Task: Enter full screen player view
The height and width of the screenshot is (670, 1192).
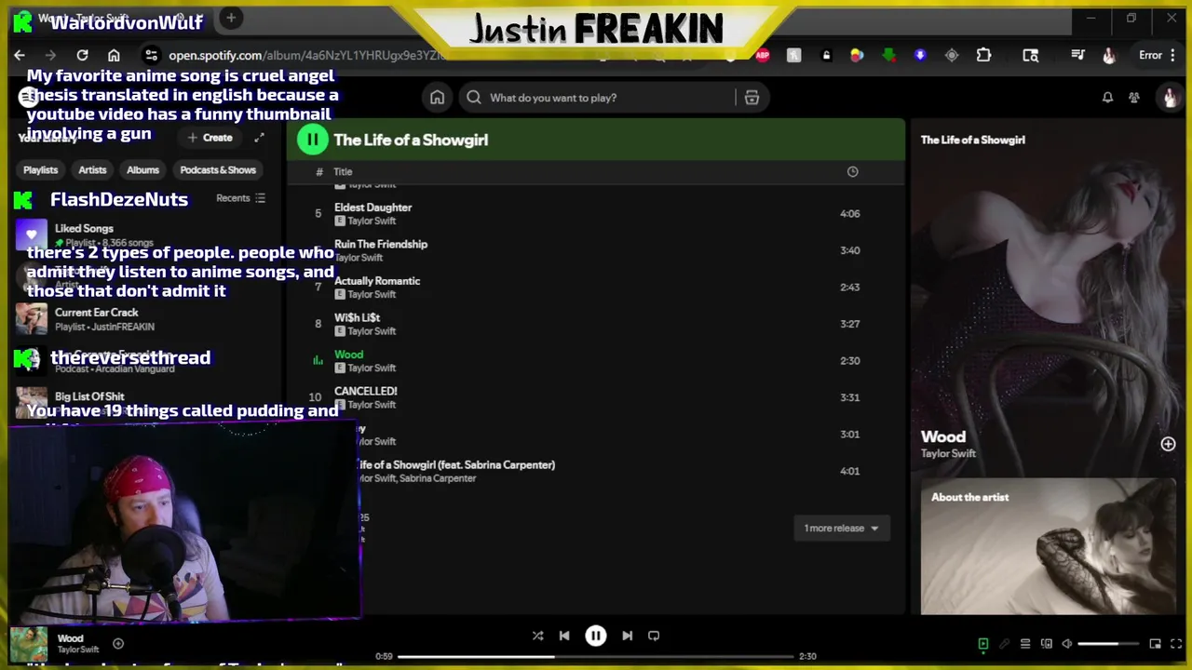Action: (1176, 643)
